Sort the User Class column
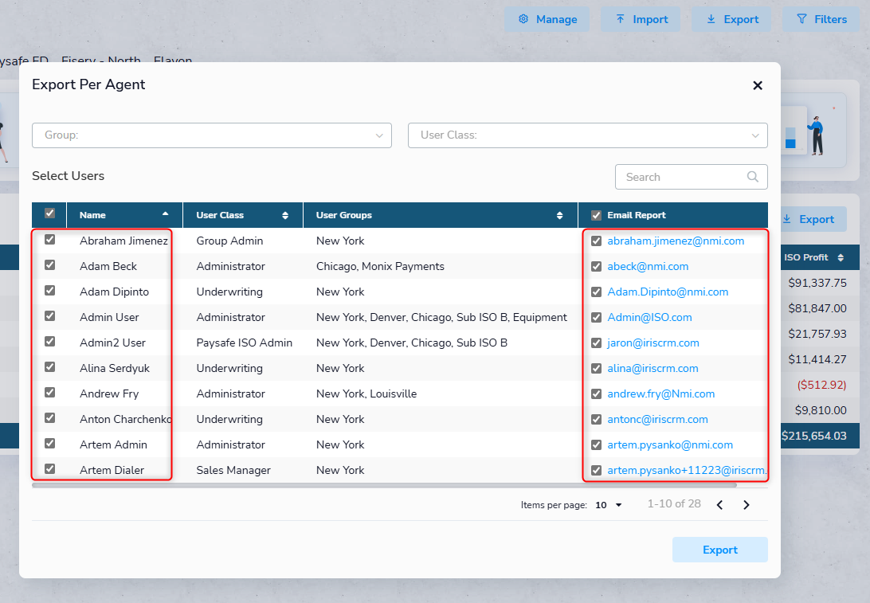 click(x=285, y=215)
